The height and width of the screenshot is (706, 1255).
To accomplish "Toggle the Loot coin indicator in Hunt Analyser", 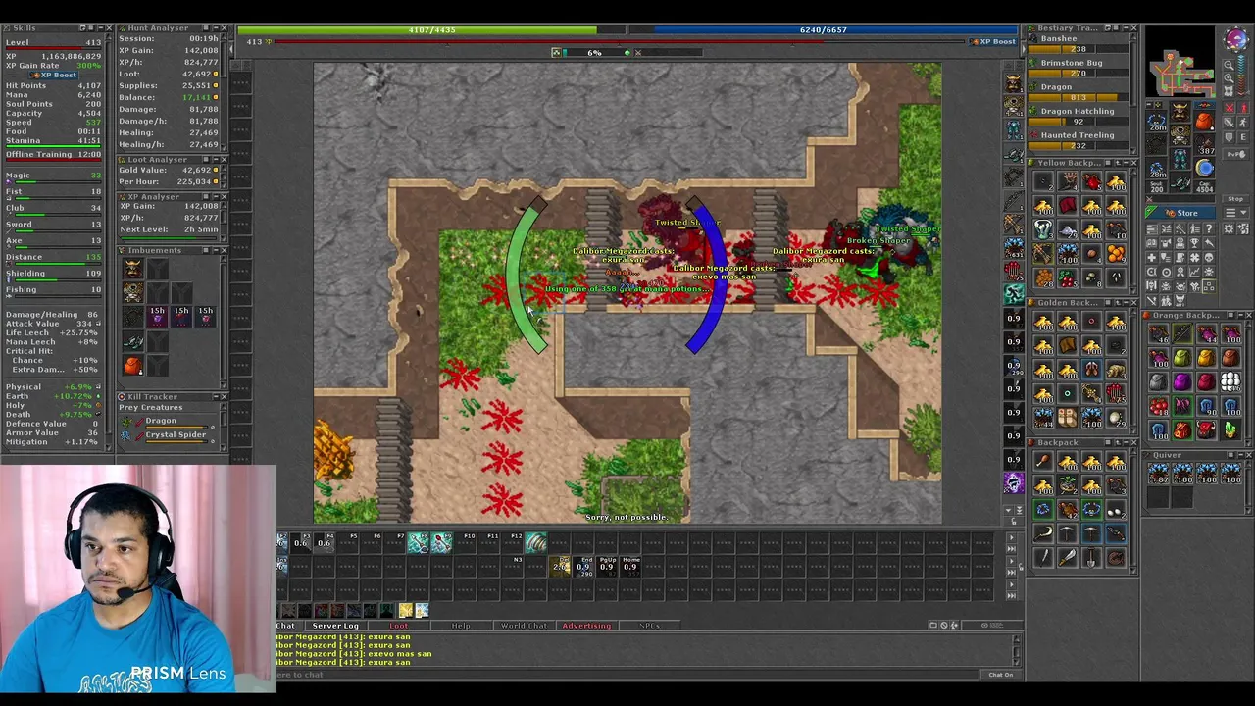I will [216, 74].
